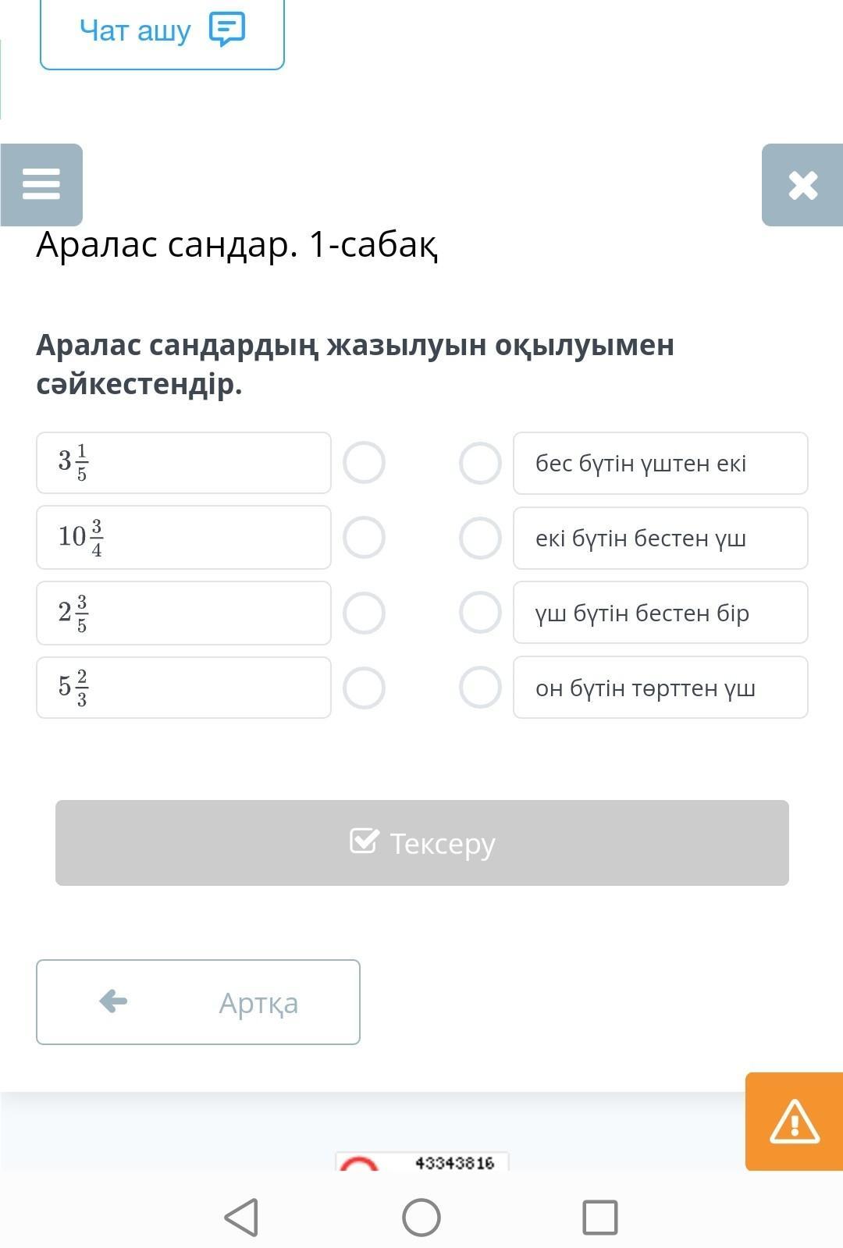843x1248 pixels.
Task: Select radio circle next to 10 3/4
Action: click(x=364, y=538)
